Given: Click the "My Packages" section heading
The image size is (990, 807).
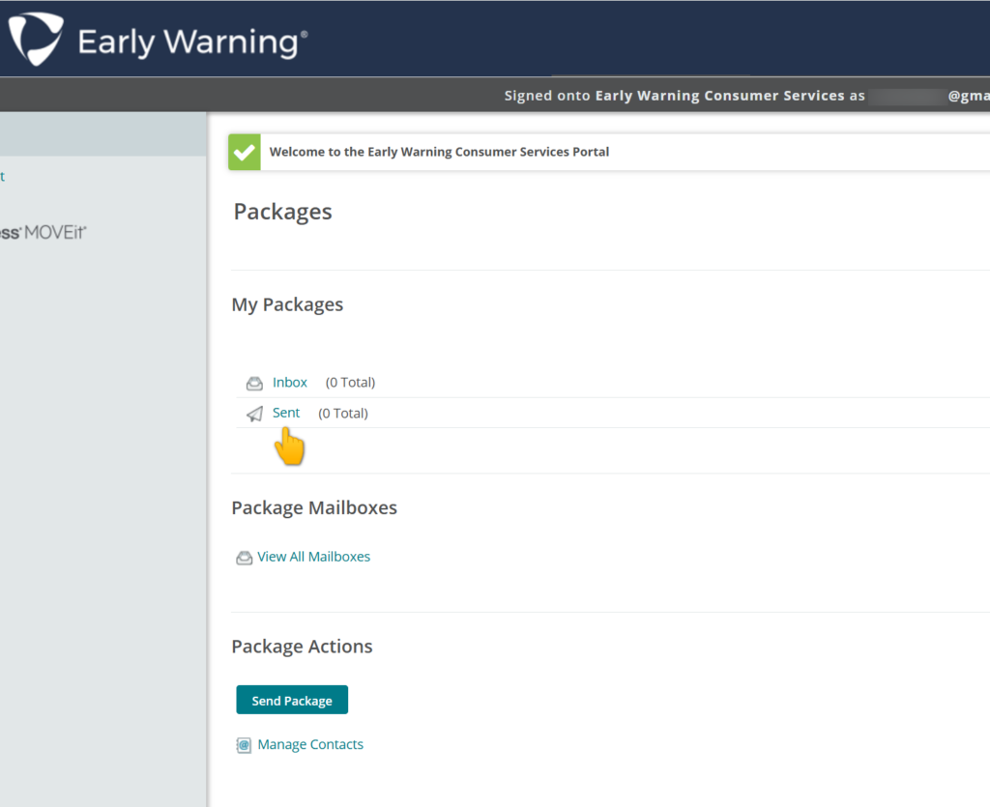Looking at the screenshot, I should [287, 304].
